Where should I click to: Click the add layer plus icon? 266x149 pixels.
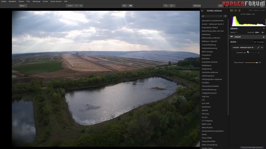click(264, 29)
